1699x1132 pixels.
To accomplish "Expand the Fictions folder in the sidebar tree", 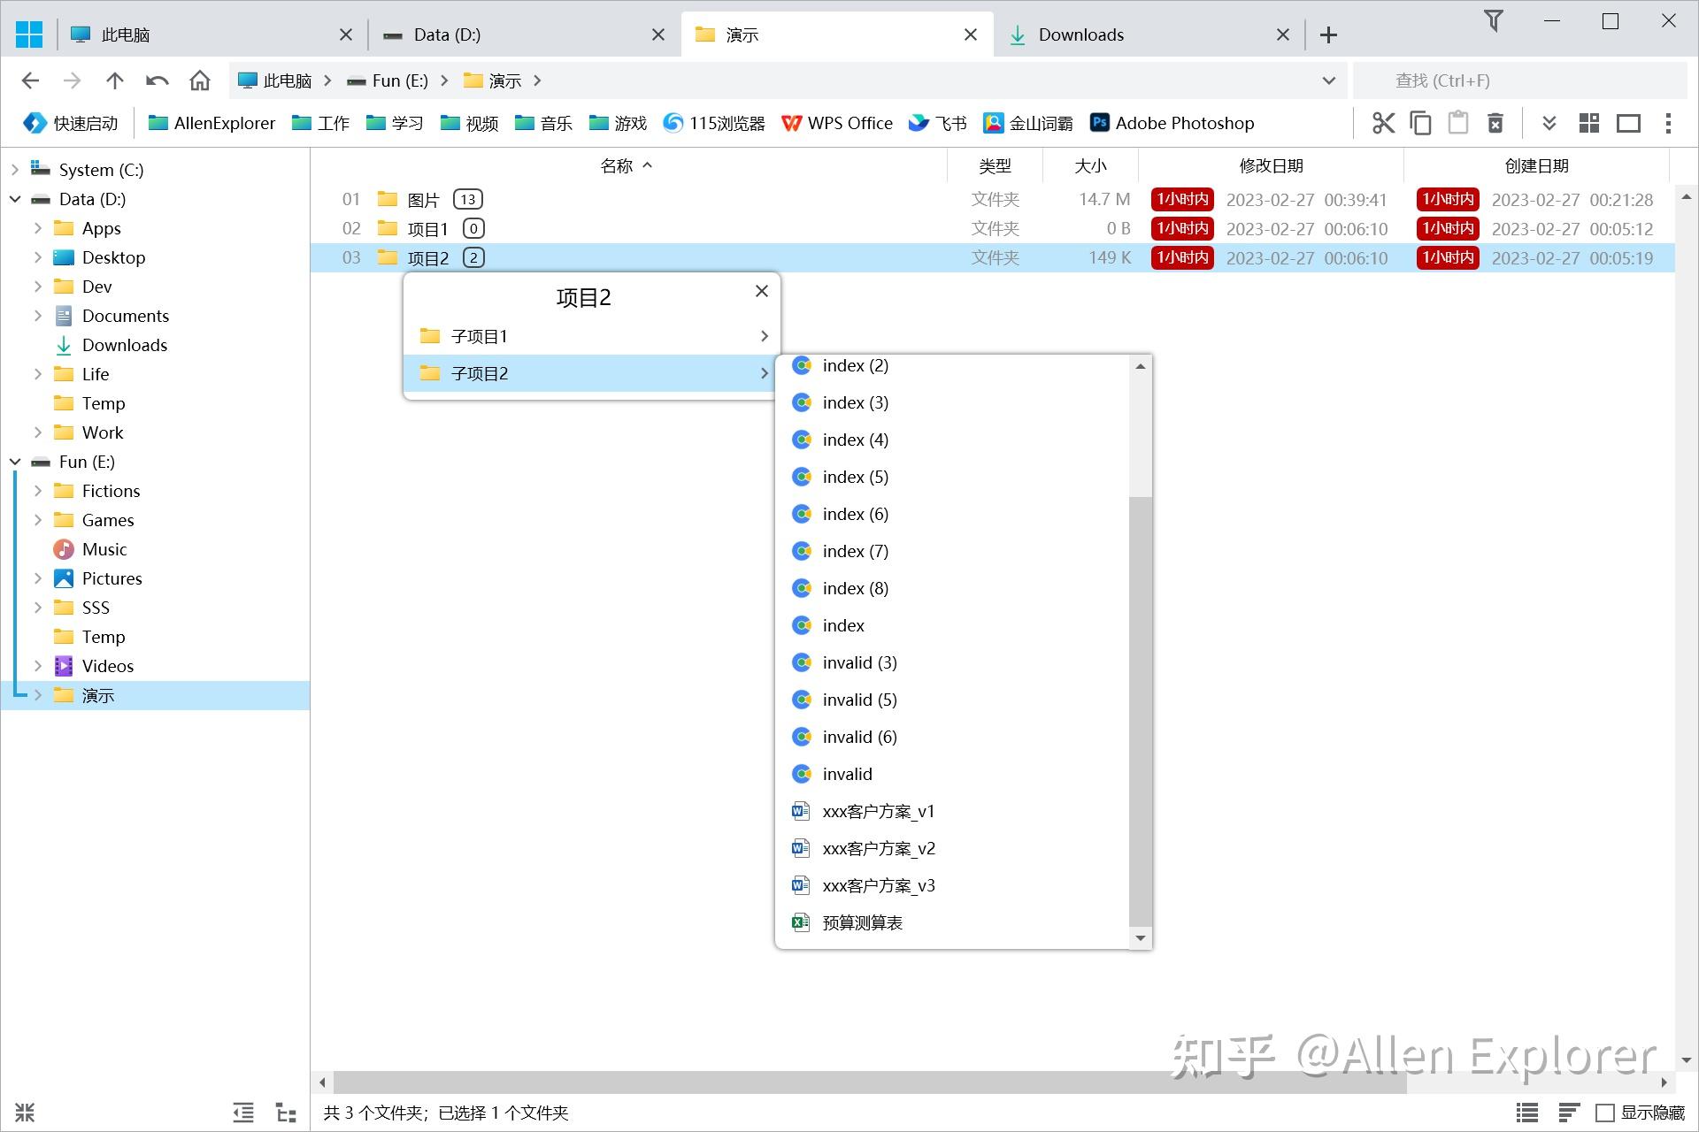I will (x=38, y=490).
